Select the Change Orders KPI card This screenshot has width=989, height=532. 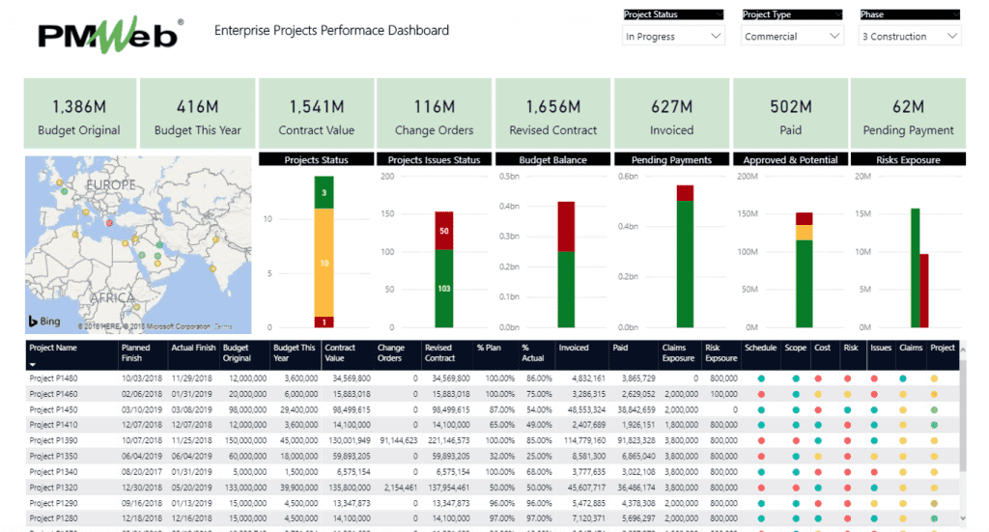coord(434,114)
